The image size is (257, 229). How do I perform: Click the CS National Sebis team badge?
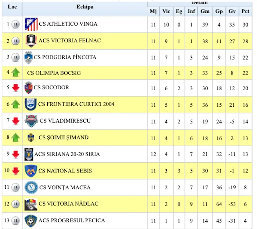point(31,171)
